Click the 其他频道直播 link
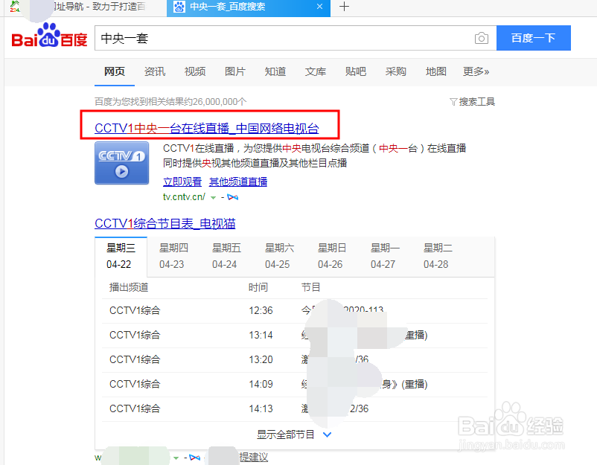This screenshot has width=597, height=465. click(238, 182)
